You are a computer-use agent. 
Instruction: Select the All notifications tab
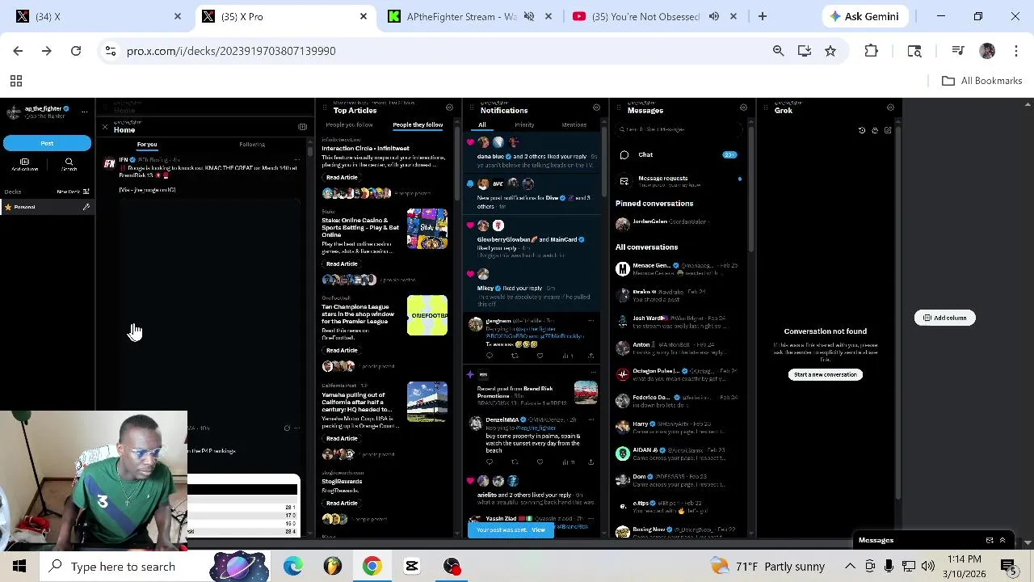point(482,125)
